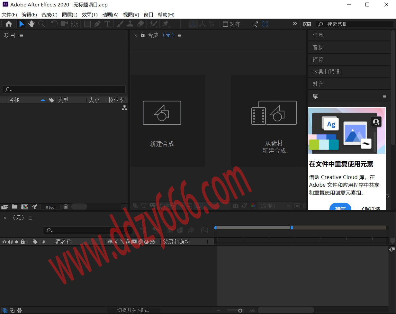Select the Pan Behind anchor point tool
The image size is (396, 314).
click(x=75, y=24)
